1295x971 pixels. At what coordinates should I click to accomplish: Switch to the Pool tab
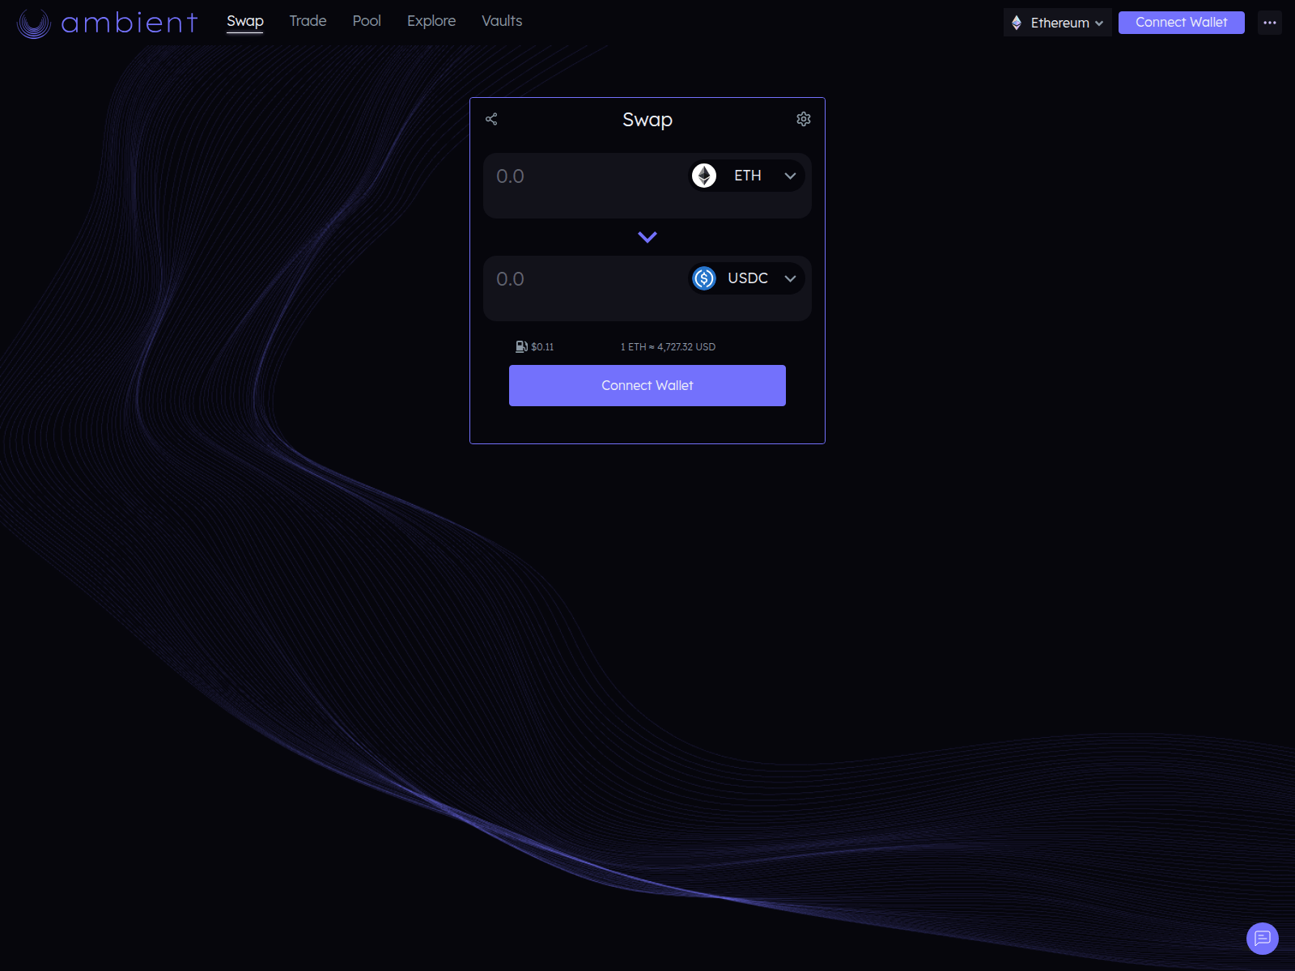click(x=367, y=21)
